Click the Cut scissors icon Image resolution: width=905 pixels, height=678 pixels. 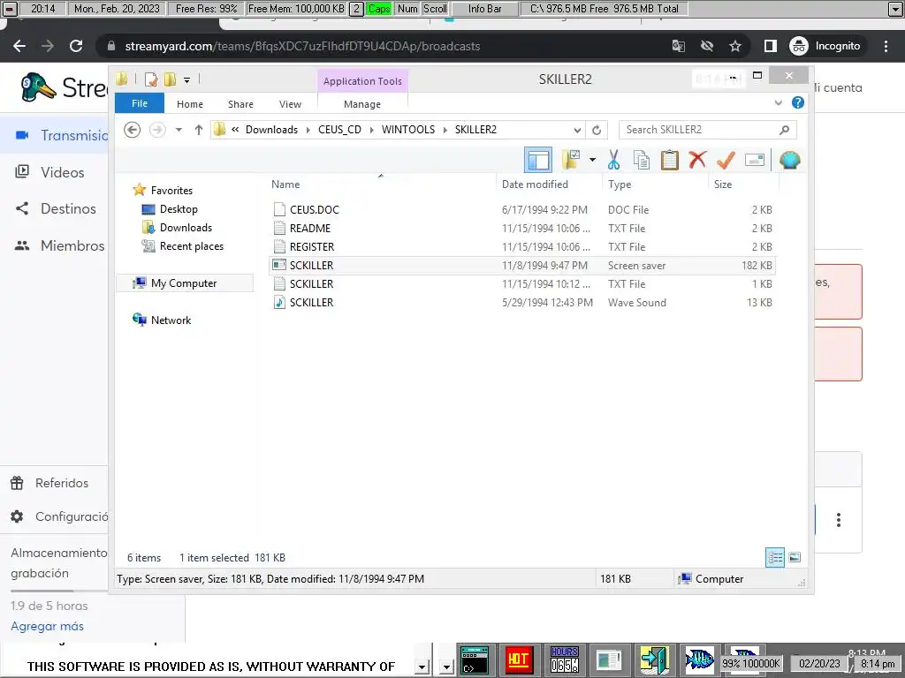(613, 160)
